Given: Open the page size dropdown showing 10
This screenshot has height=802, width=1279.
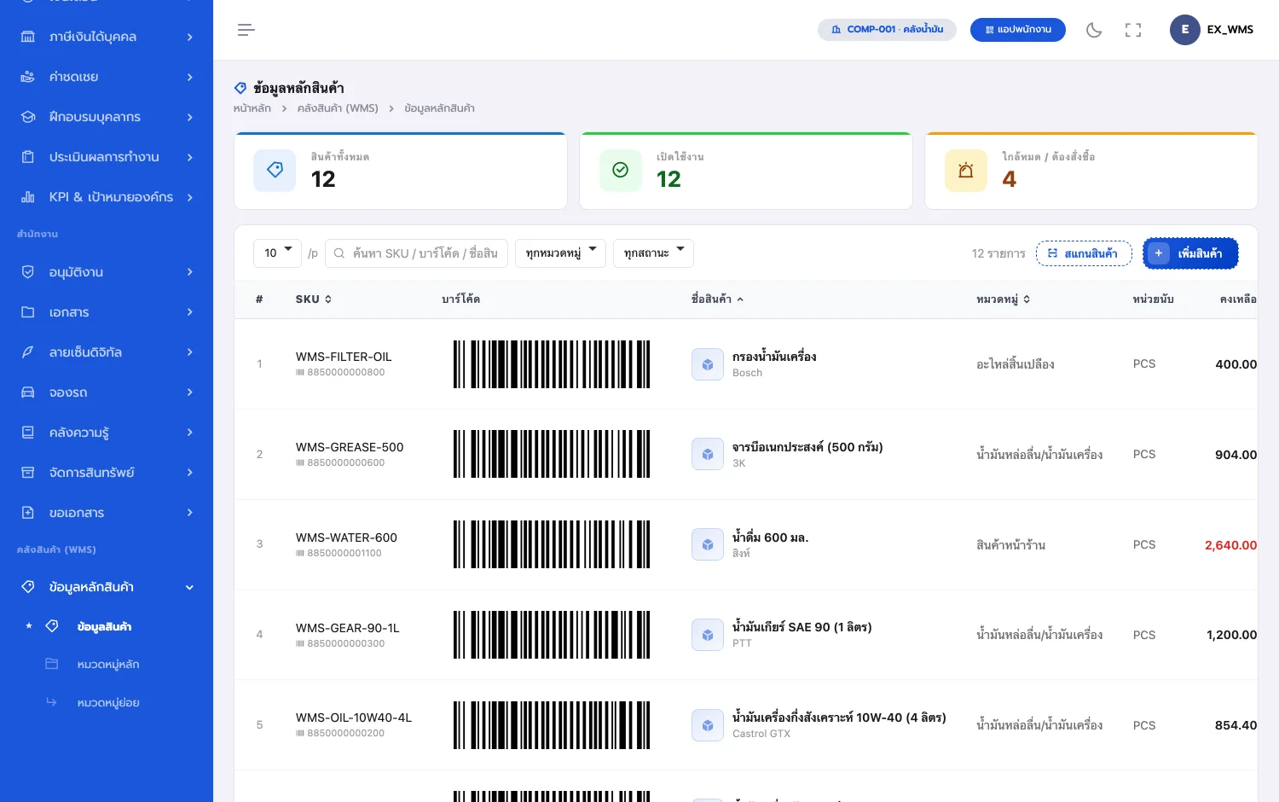Looking at the screenshot, I should click(x=278, y=253).
